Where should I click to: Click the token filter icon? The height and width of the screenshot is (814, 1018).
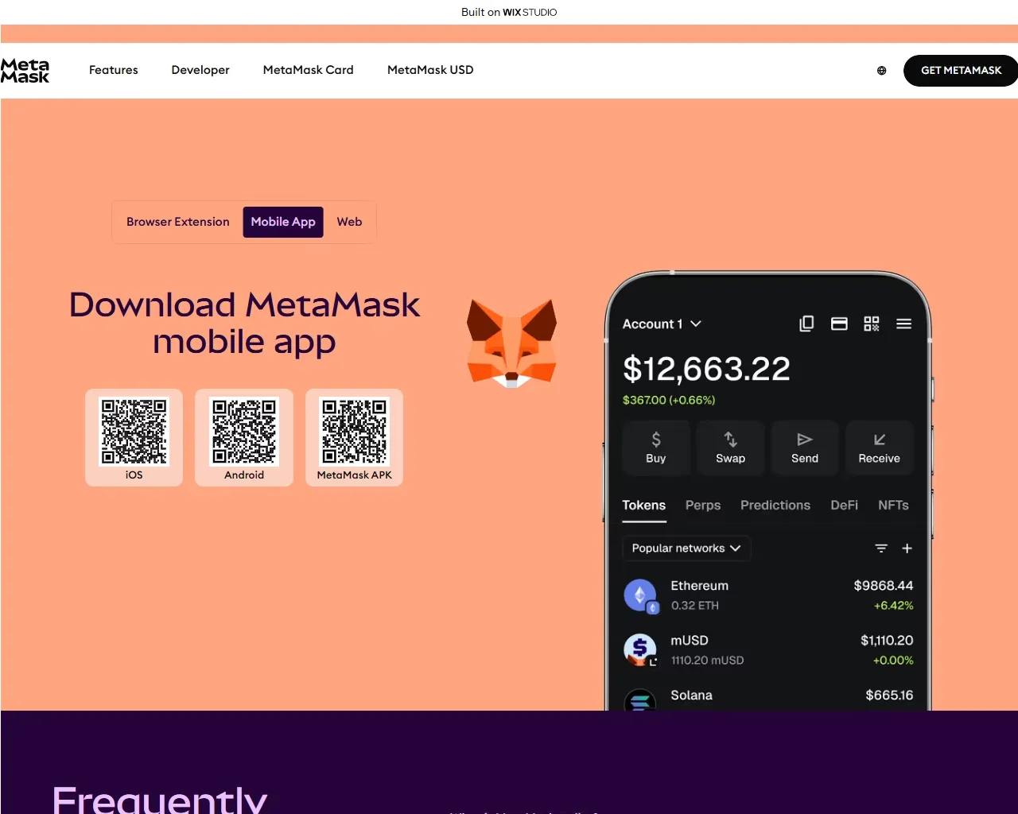(881, 548)
